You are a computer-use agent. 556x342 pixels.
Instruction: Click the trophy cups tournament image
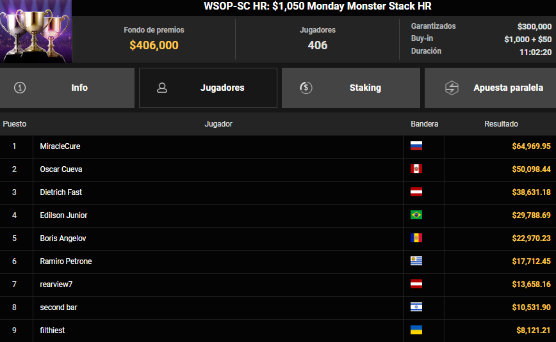click(36, 31)
